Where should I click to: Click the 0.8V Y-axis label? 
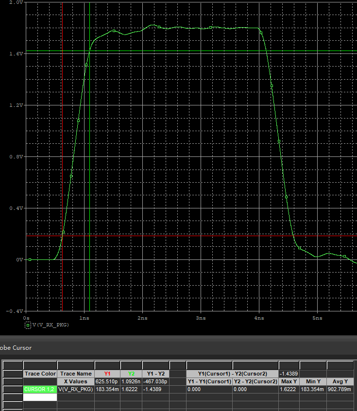16,157
